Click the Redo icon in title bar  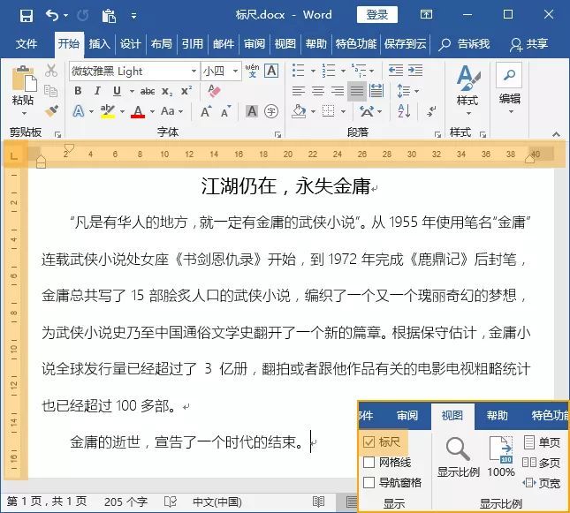(83, 16)
